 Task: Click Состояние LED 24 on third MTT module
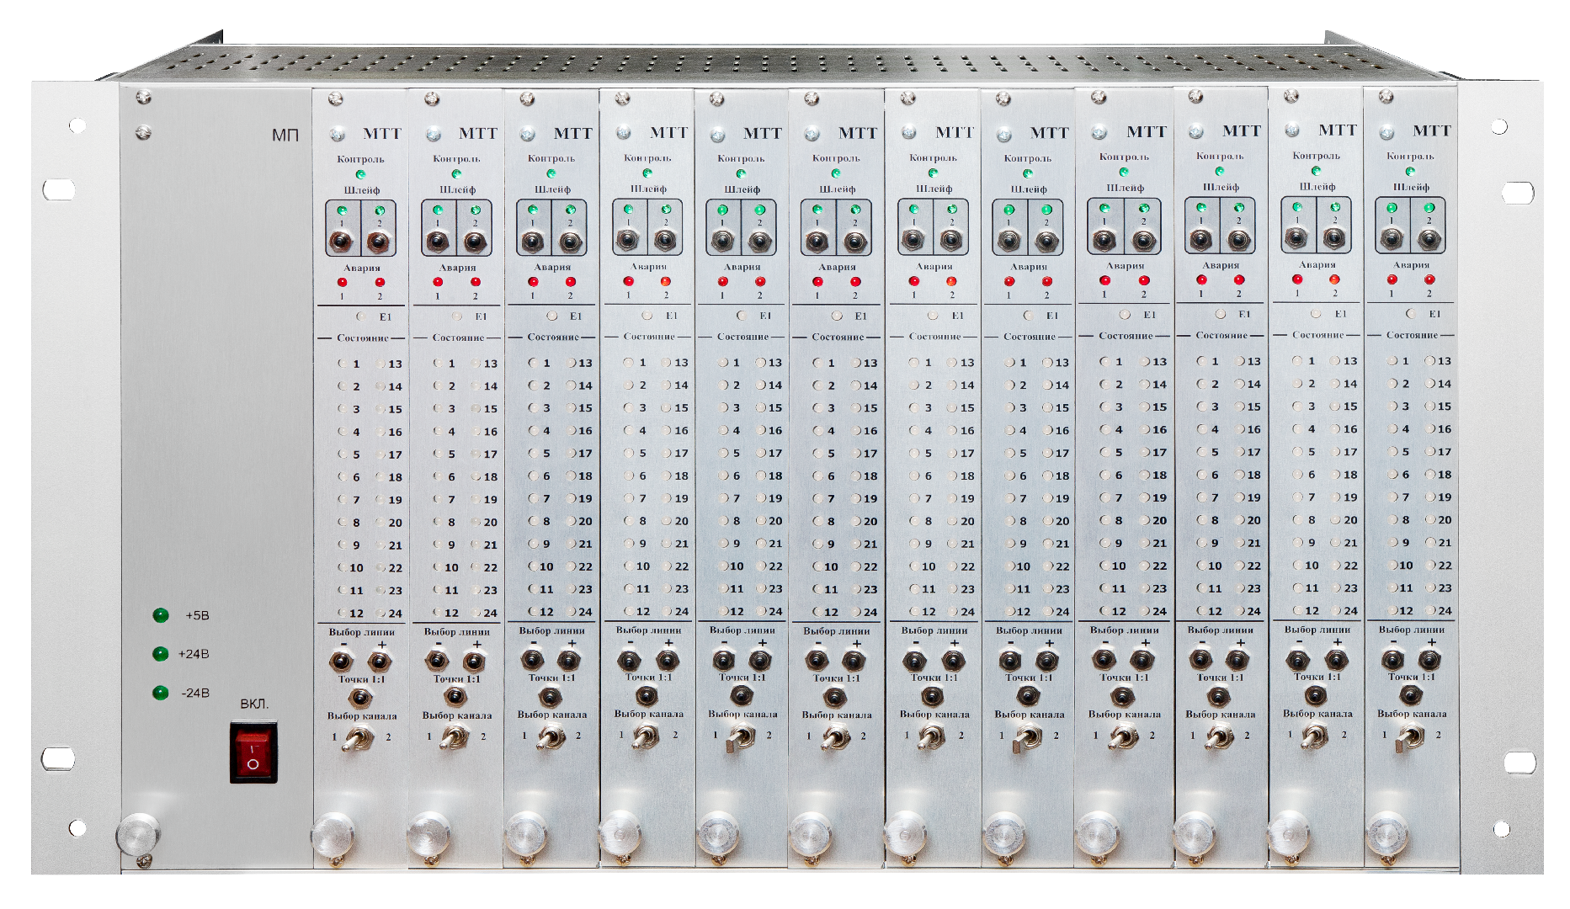(x=572, y=611)
